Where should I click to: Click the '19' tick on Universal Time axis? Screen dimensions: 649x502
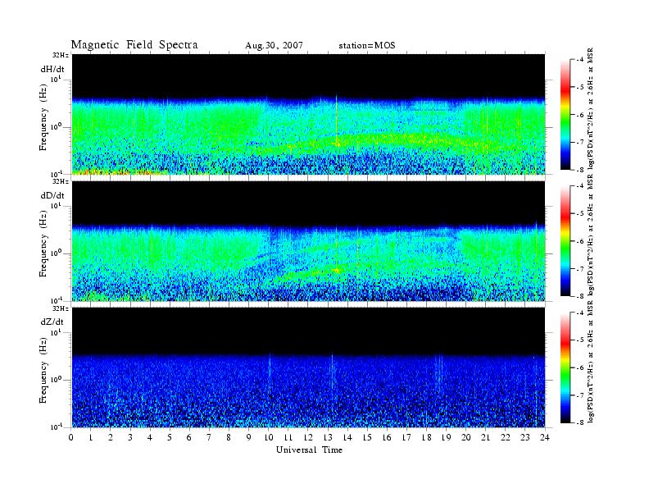coord(446,437)
